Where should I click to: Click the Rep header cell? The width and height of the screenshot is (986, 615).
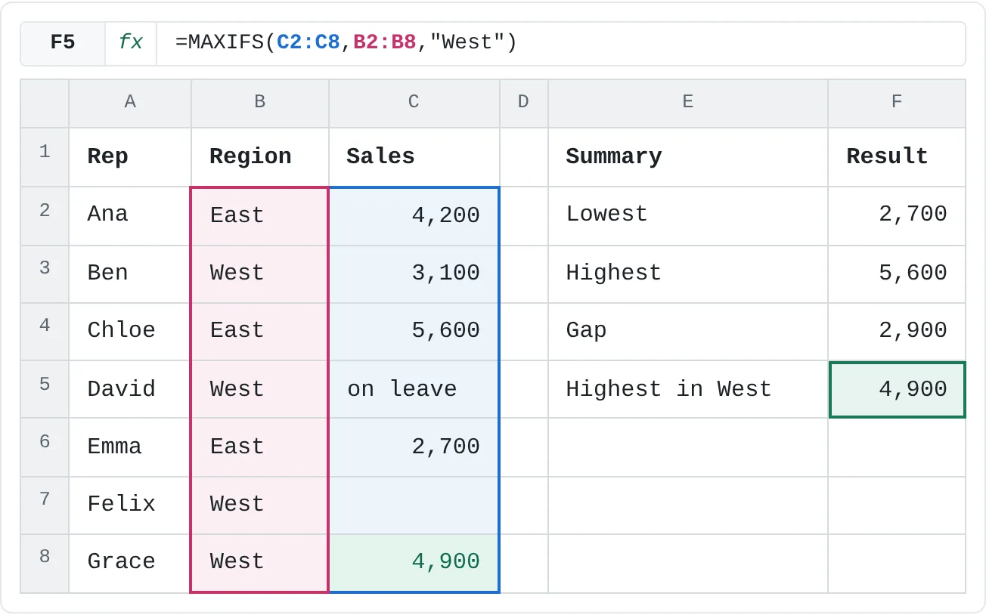(130, 157)
